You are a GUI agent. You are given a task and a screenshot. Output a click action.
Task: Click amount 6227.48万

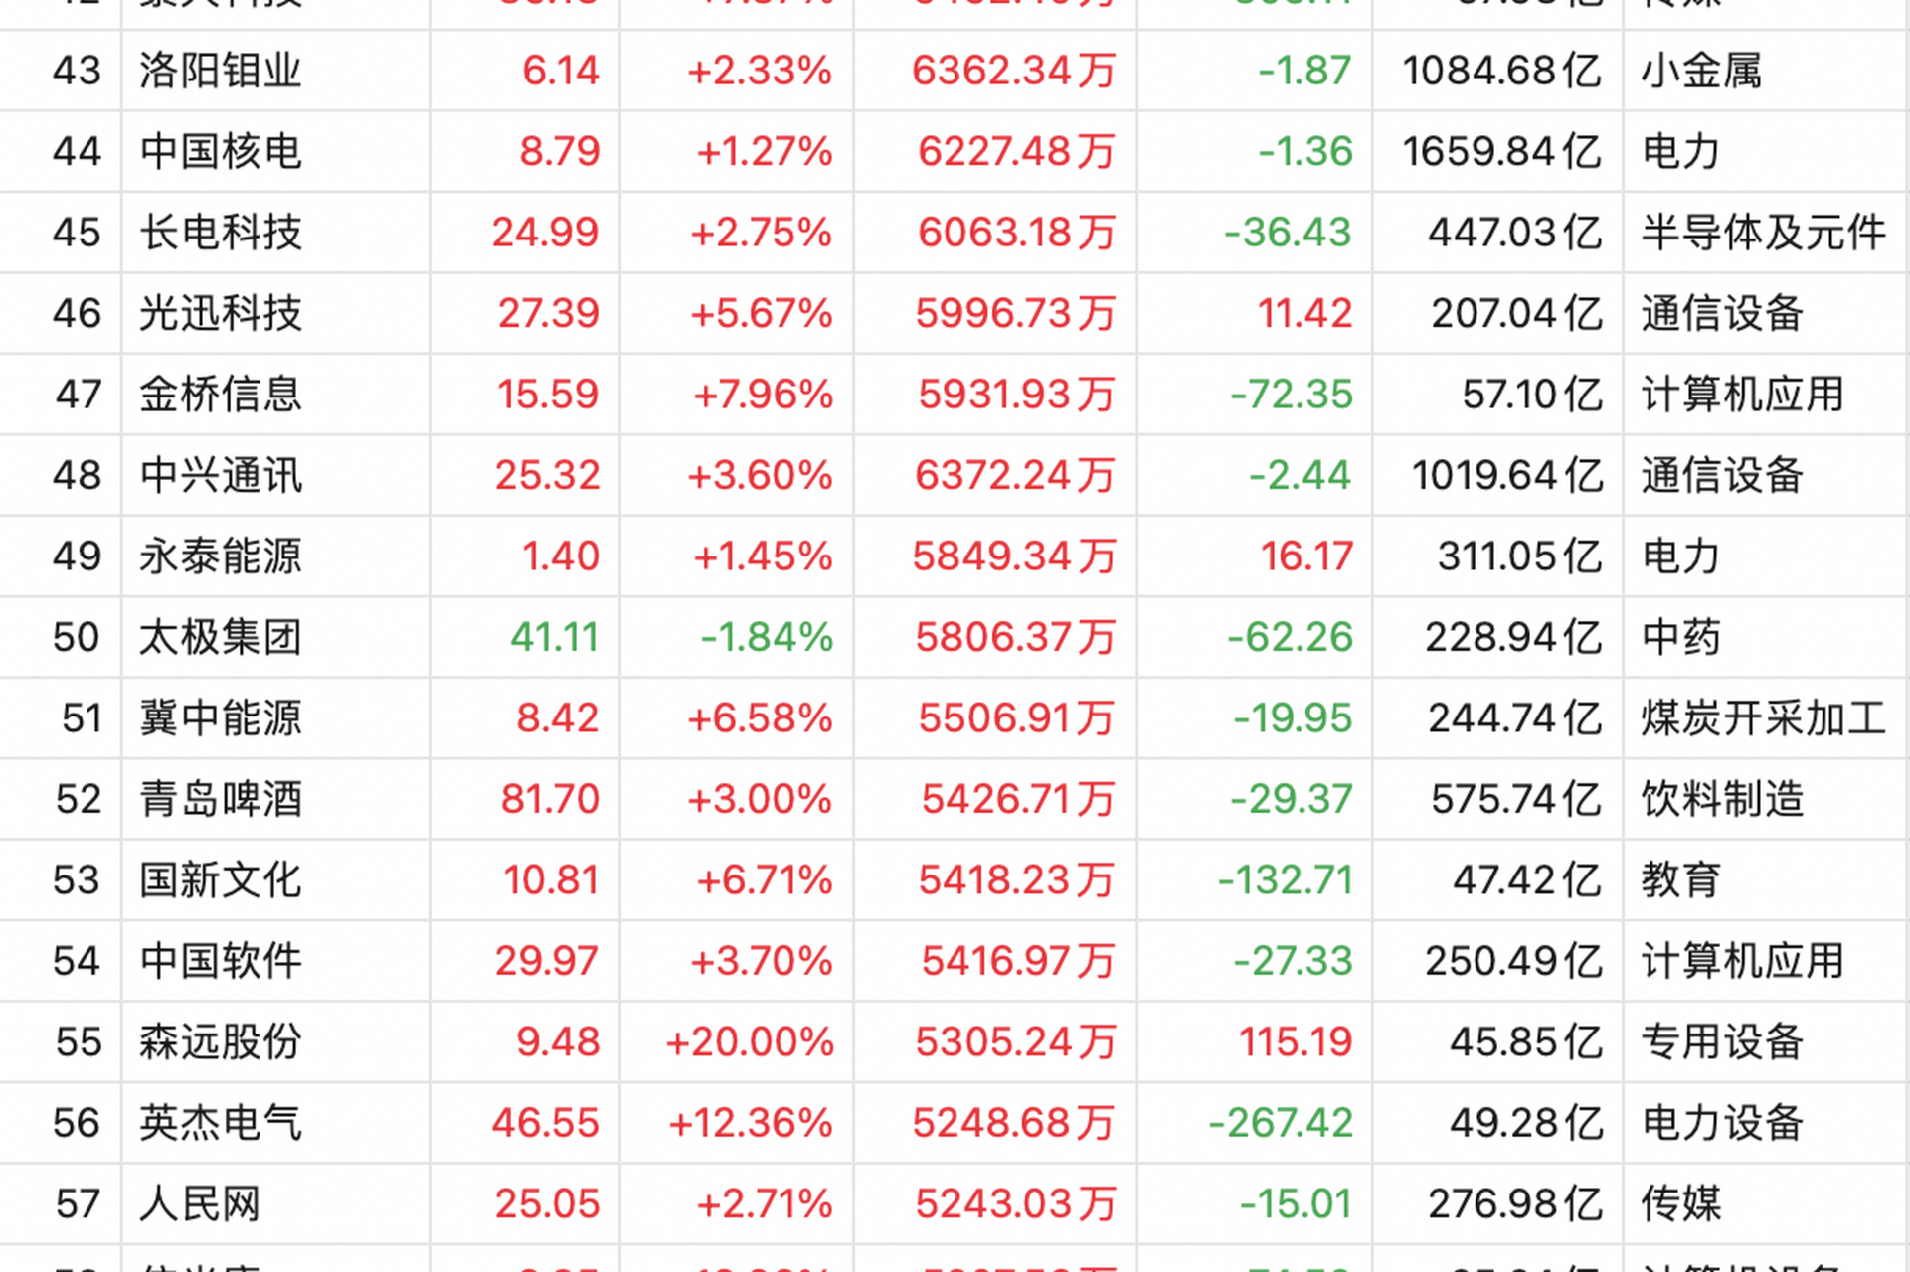[x=1016, y=151]
